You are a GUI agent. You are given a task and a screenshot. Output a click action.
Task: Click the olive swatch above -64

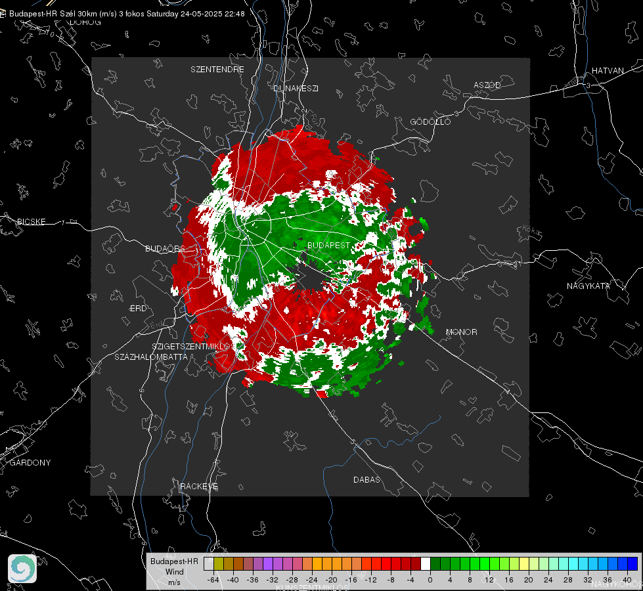219,564
